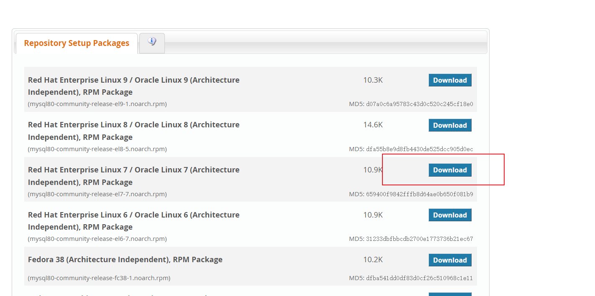595x296 pixels.
Task: Select the 14.6K file size
Action: 373,125
